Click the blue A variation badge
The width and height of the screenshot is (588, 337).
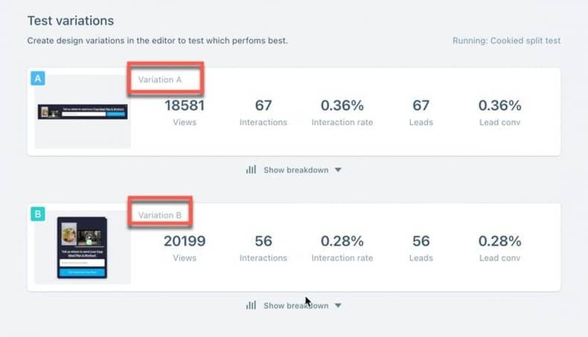[38, 78]
